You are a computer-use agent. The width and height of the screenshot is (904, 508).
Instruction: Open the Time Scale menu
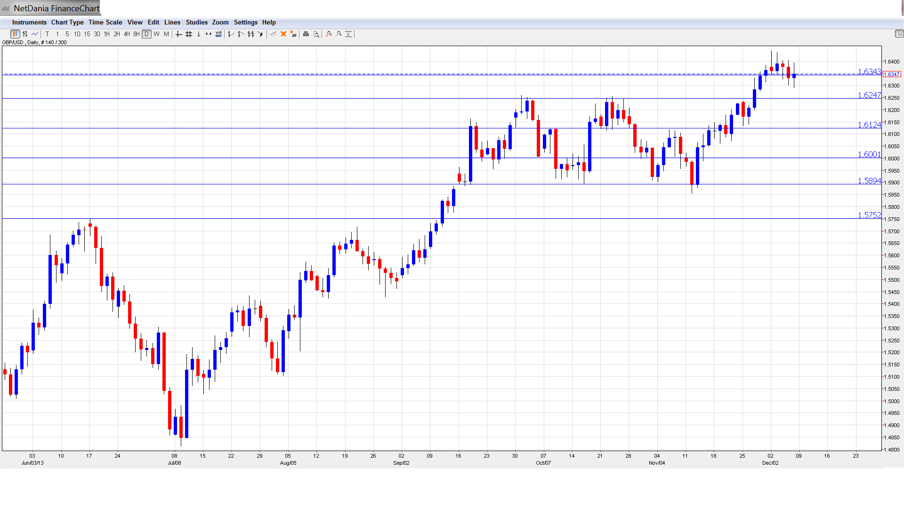105,22
